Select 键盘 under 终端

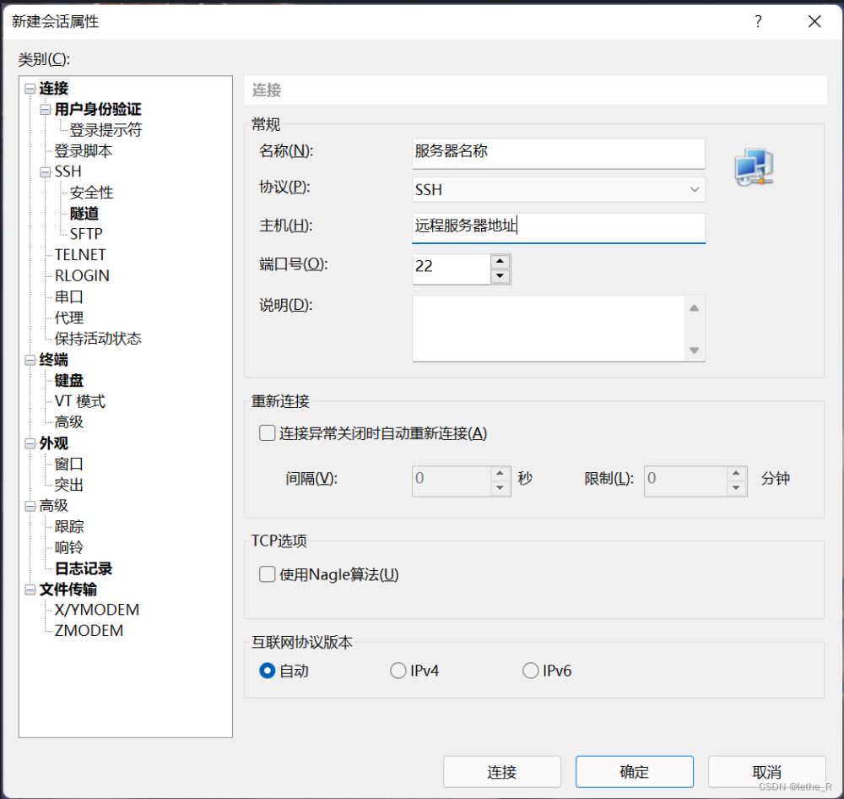pos(69,380)
